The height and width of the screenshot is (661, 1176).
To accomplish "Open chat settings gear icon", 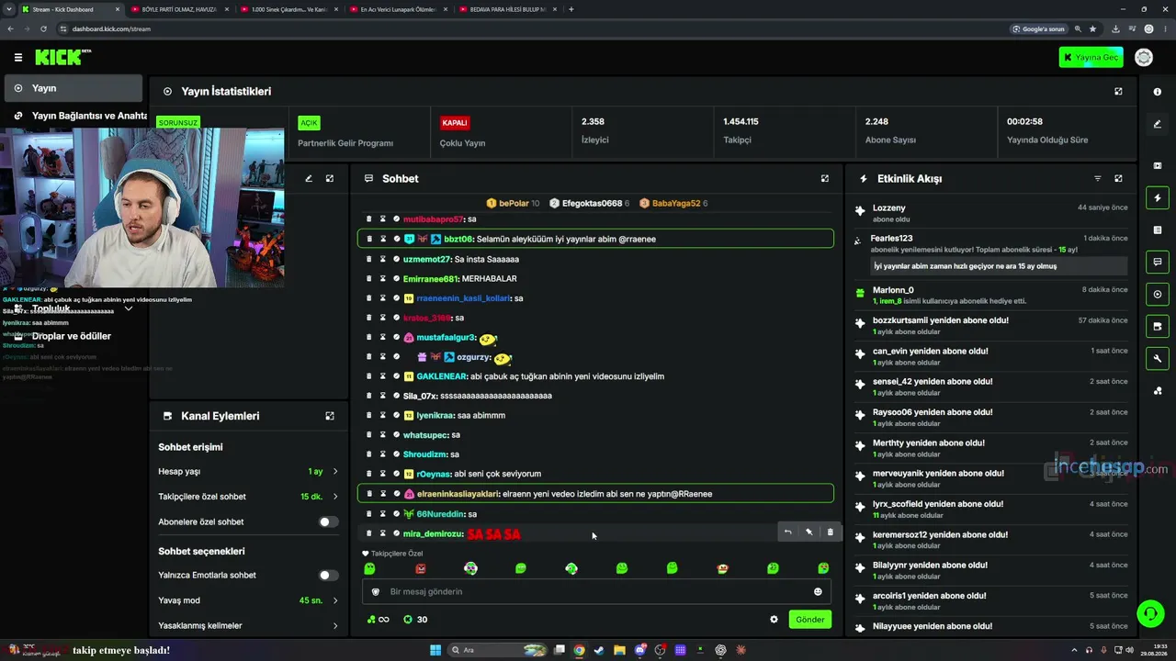I will [x=774, y=620].
